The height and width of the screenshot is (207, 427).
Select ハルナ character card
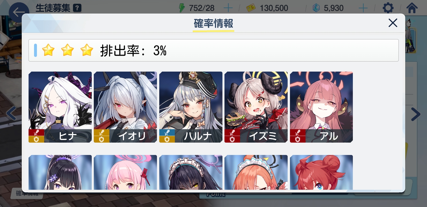(191, 107)
